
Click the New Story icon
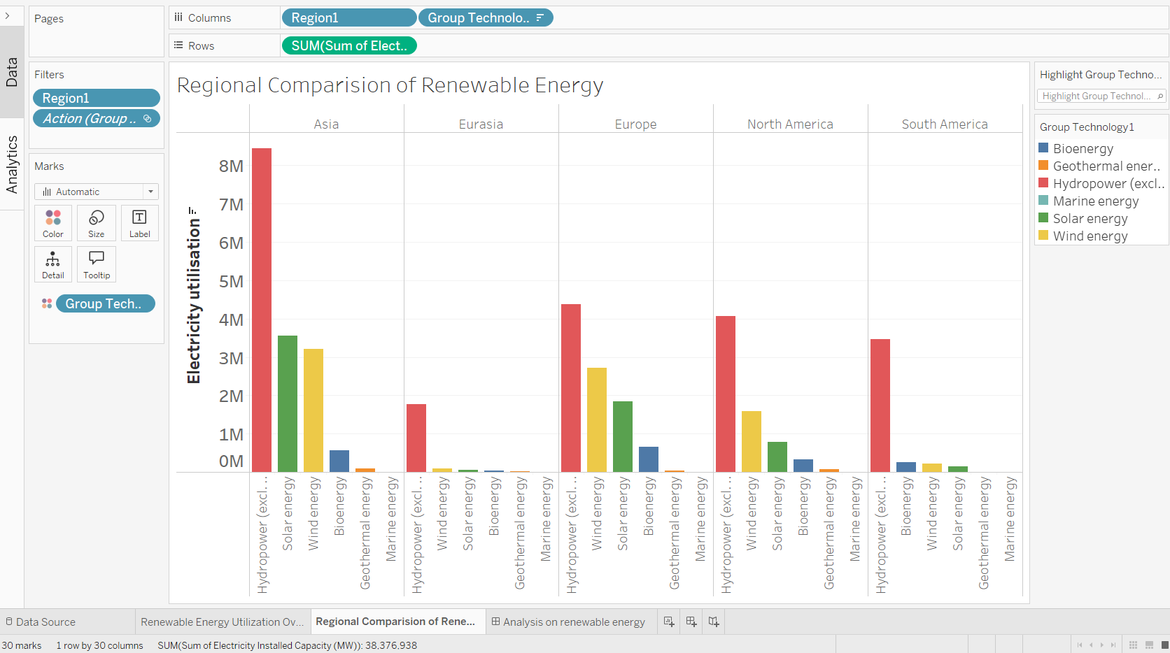click(x=714, y=622)
